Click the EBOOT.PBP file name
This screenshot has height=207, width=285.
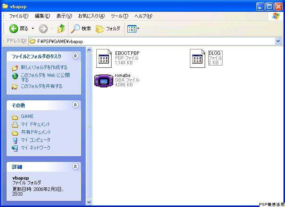[127, 53]
